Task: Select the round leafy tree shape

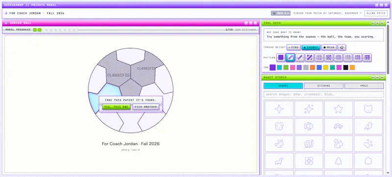Action: tap(368, 161)
